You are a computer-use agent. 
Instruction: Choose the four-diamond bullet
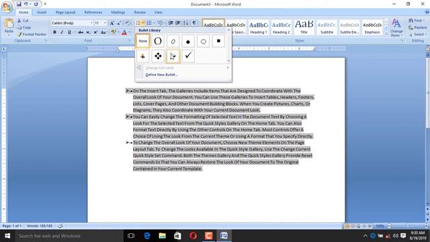(x=158, y=56)
